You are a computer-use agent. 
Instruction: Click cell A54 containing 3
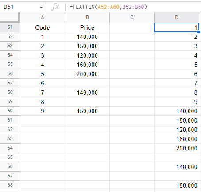click(x=43, y=55)
